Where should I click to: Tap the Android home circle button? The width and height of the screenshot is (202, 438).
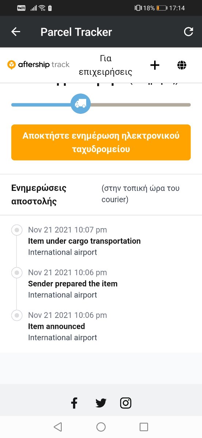(101, 427)
